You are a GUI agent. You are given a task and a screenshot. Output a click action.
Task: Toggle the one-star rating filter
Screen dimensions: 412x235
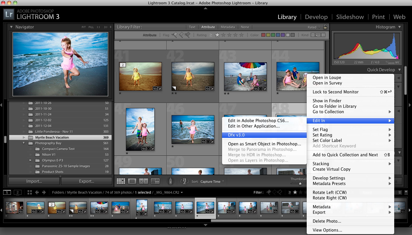coord(217,35)
